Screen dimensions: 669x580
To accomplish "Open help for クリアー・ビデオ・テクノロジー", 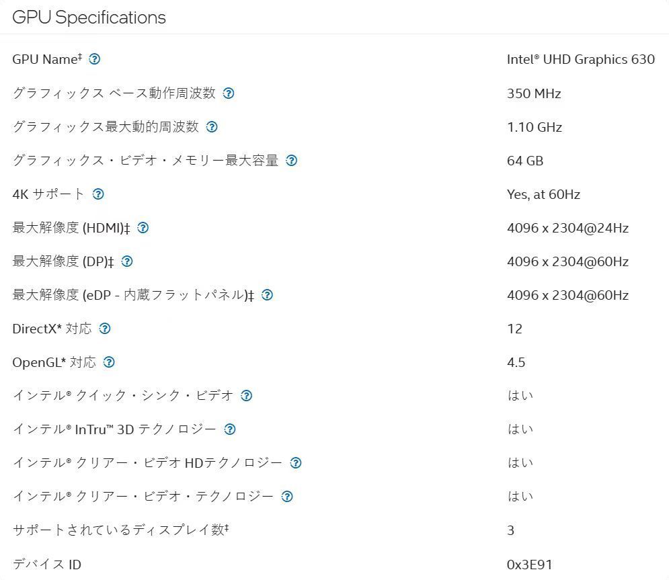I will 287,497.
